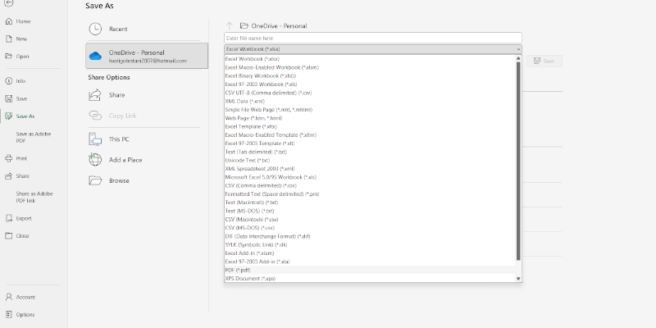
Task: Collapse the file type dropdown arrow
Action: pos(518,50)
